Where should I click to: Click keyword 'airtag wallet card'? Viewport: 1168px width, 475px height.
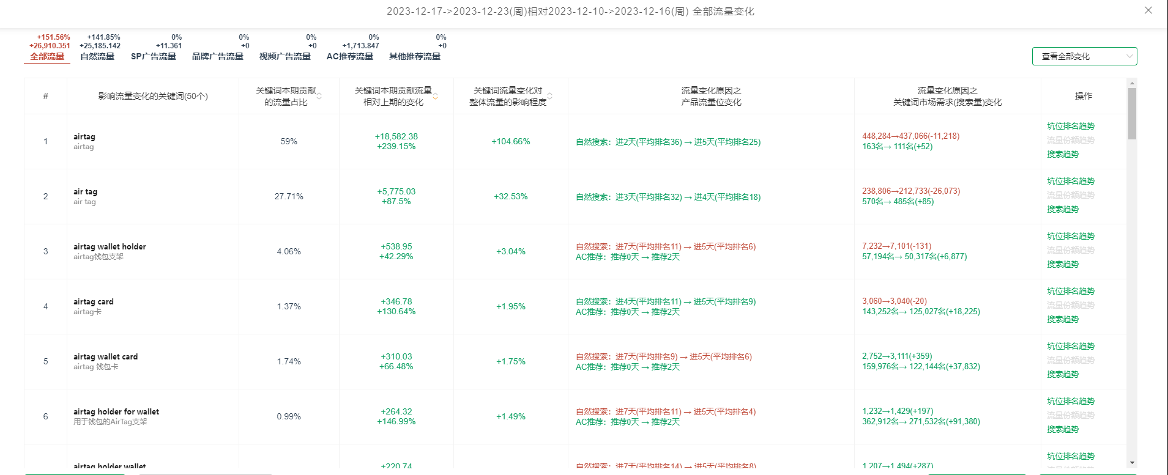click(105, 357)
